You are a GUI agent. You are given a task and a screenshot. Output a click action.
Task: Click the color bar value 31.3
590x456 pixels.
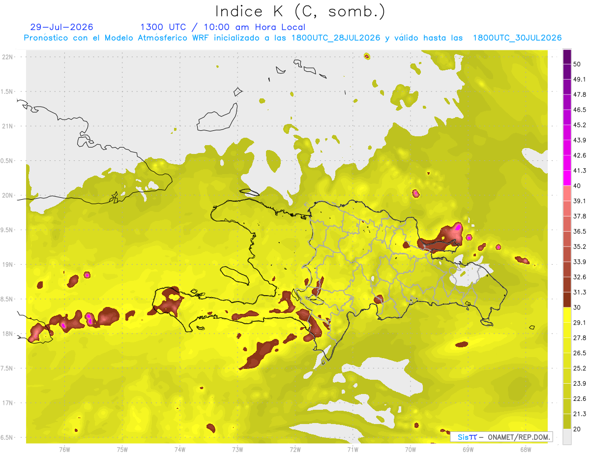[580, 292]
